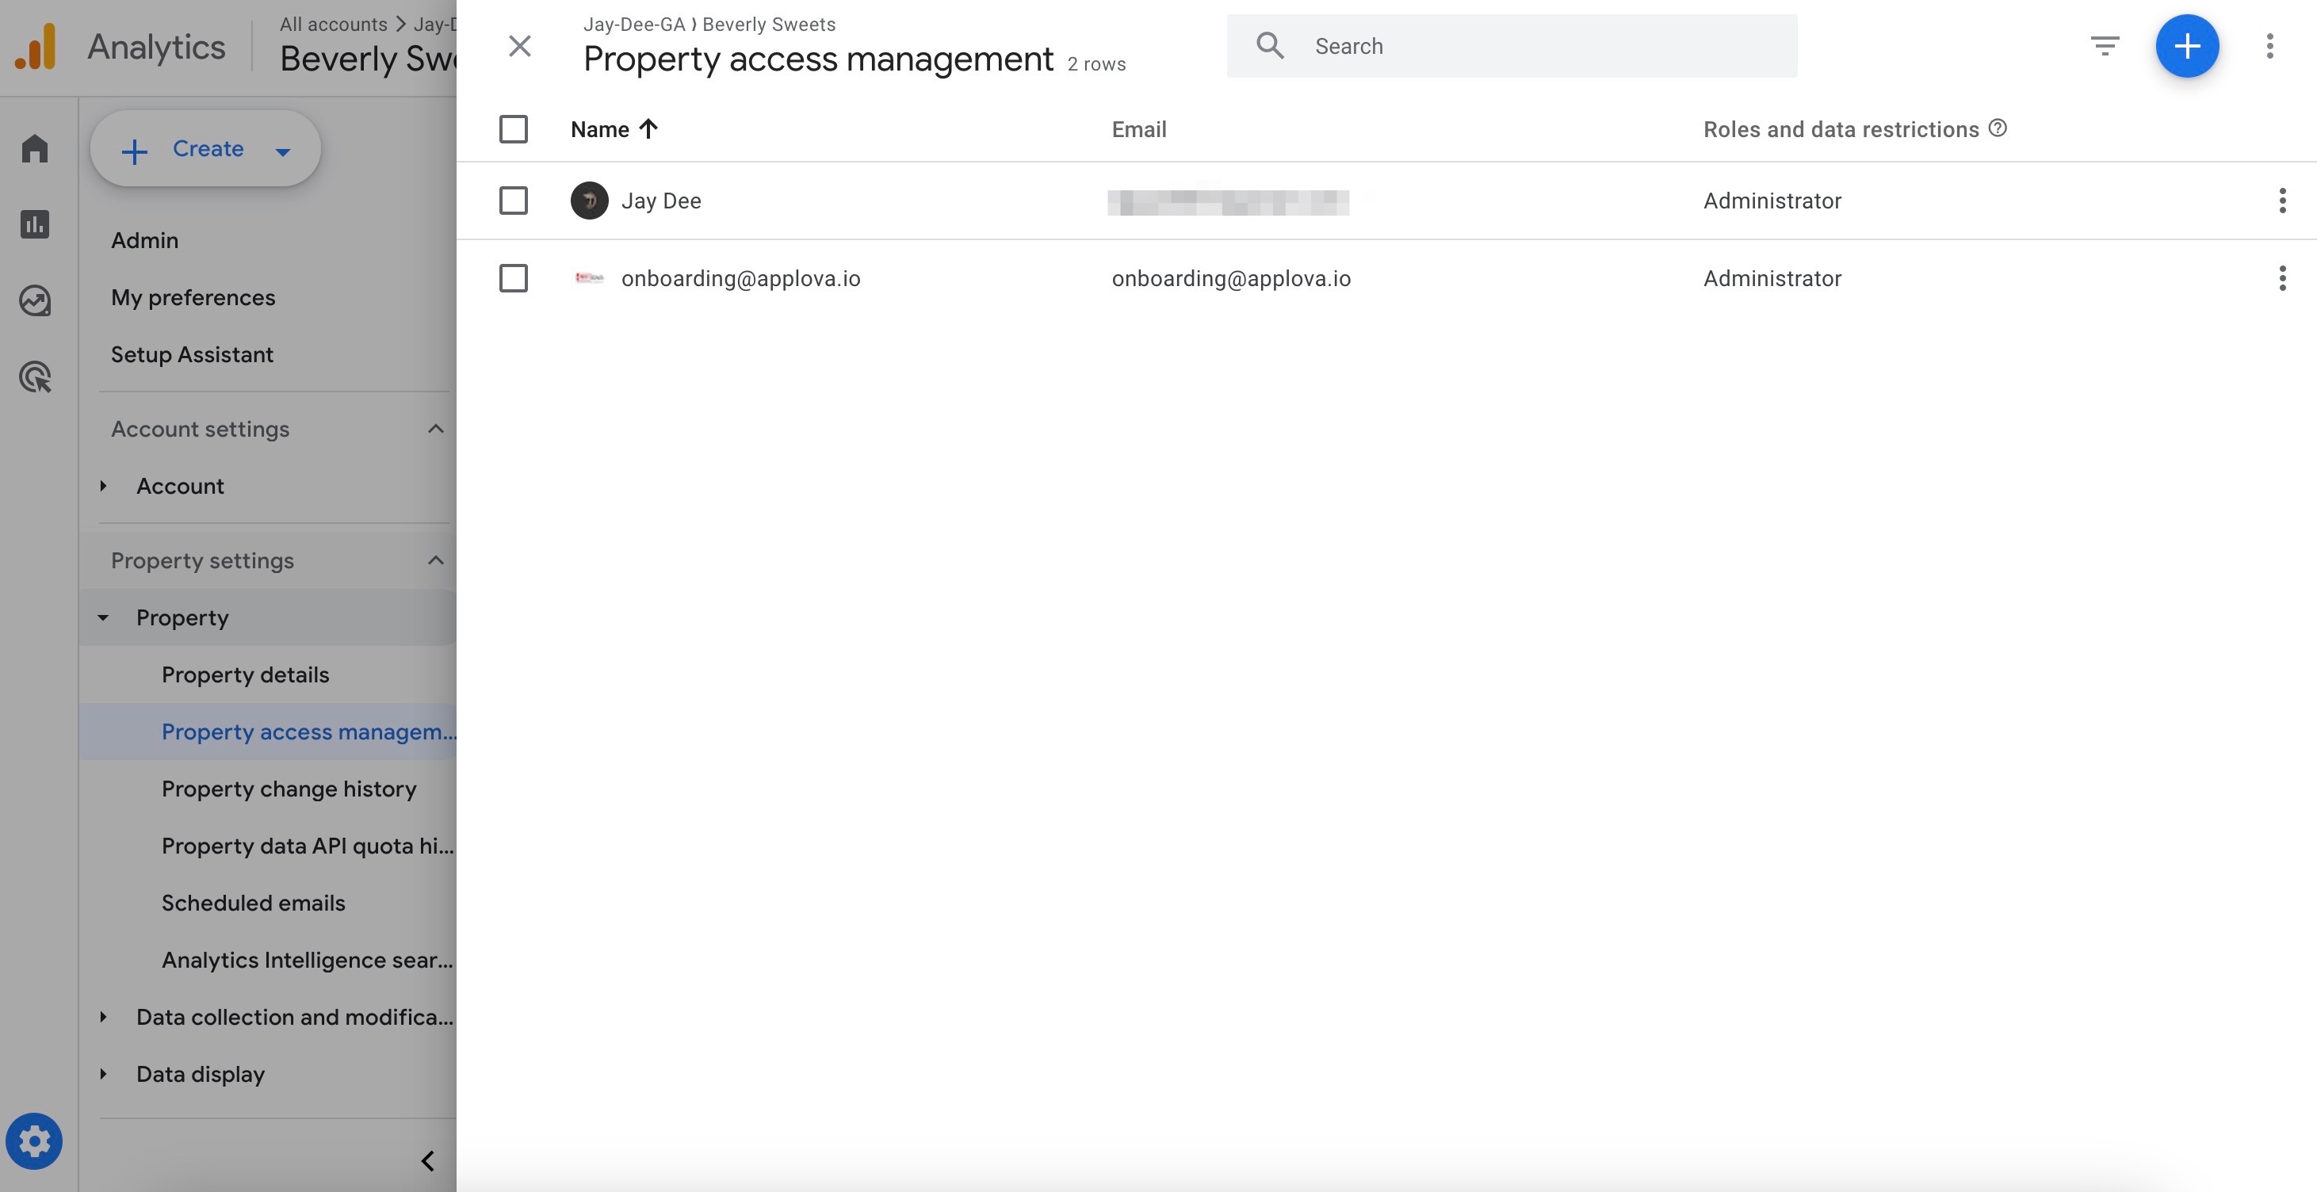Open the filter icon in the header
Viewport: 2317px width, 1192px height.
(2104, 46)
